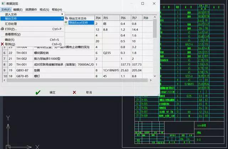Viewport: 228px width, 149px height.
Task: Select cell 1Cr18Ni9Ti
Action: pos(111,70)
